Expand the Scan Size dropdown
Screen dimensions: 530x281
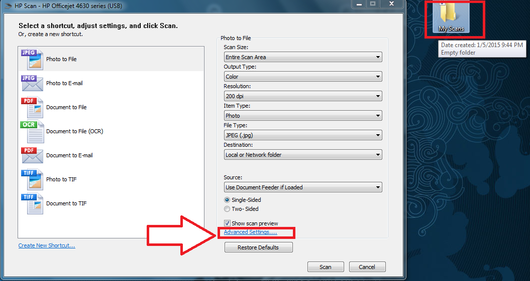(x=303, y=57)
